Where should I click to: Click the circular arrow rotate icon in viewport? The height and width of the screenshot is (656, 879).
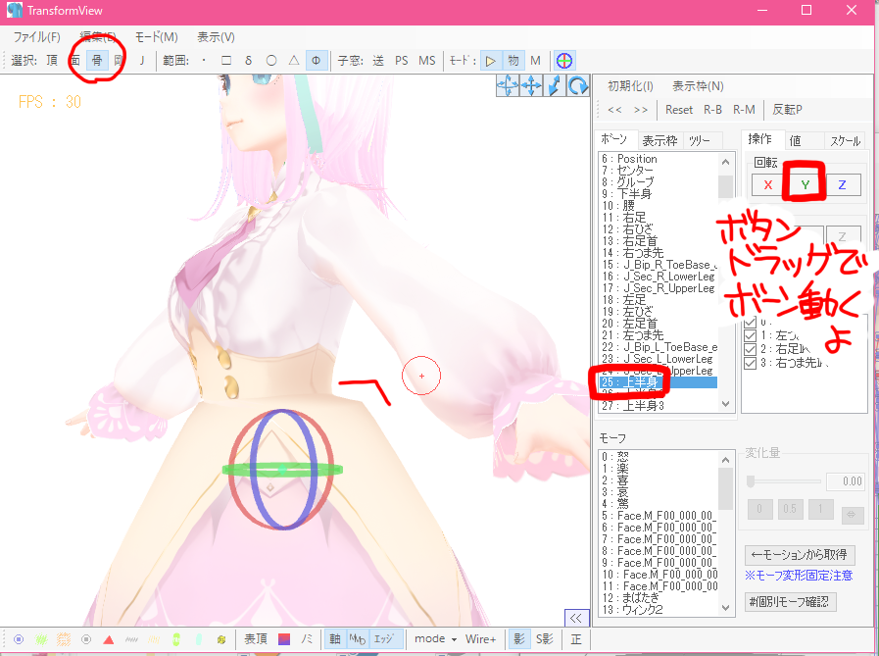(x=578, y=86)
